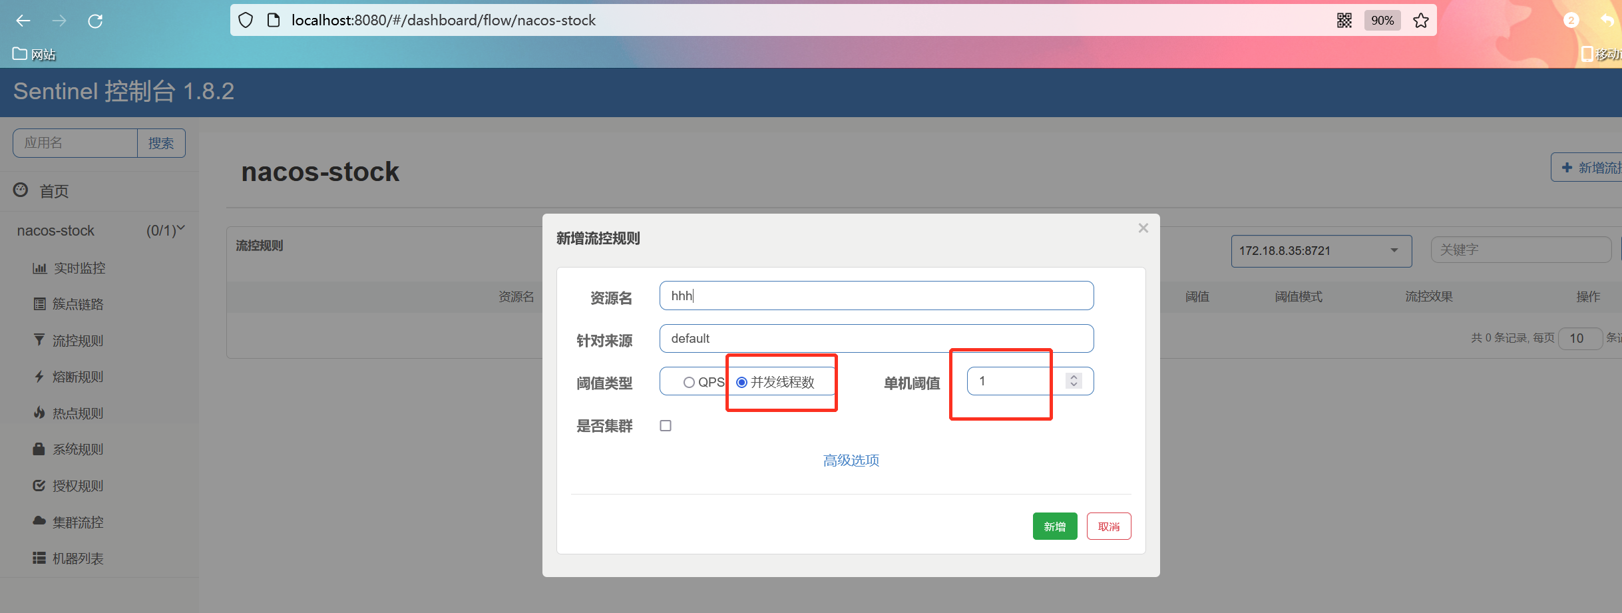This screenshot has width=1622, height=613.
Task: Click the 90% zoom level badge
Action: coord(1382,21)
